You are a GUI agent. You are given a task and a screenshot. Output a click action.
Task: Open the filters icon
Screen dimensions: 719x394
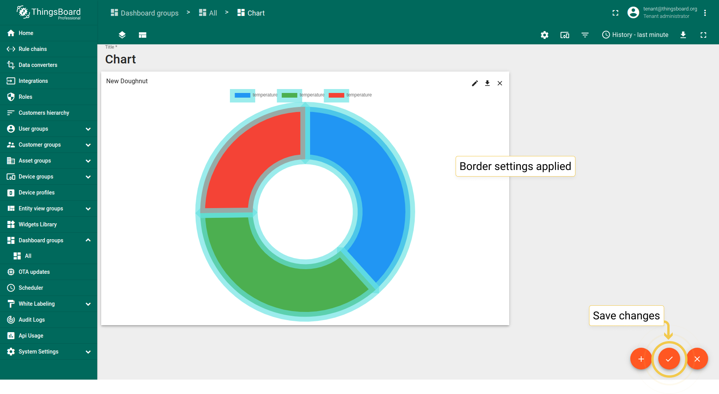pyautogui.click(x=585, y=35)
